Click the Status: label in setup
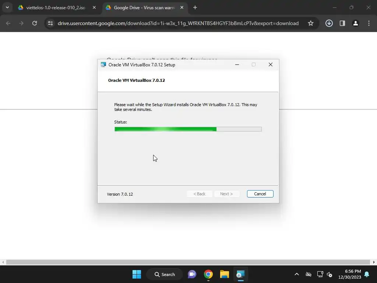Image resolution: width=377 pixels, height=283 pixels. 120,122
